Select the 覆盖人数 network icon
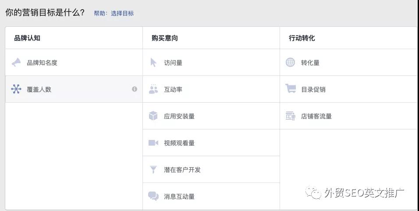419x211 pixels. (16, 89)
